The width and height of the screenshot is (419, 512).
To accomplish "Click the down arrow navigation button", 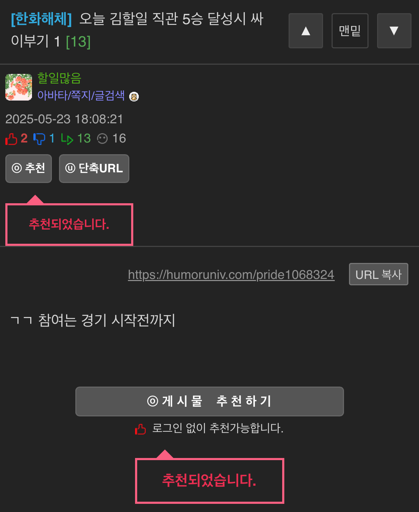I will tap(394, 31).
